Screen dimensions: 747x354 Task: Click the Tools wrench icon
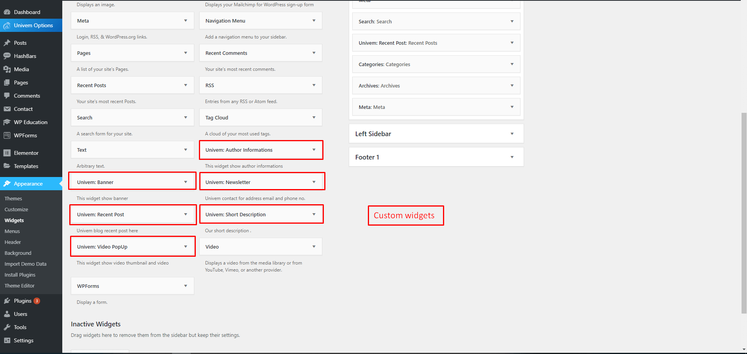[7, 327]
